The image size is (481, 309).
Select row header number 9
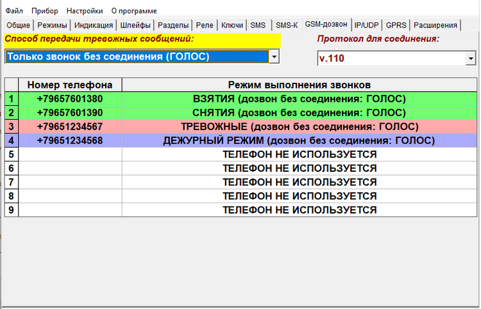[11, 210]
